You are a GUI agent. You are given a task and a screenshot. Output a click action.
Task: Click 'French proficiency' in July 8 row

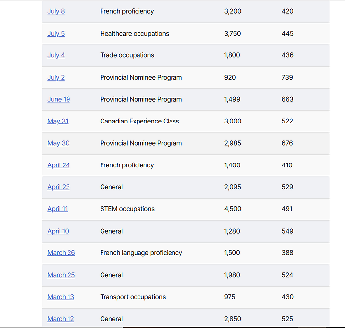(127, 11)
